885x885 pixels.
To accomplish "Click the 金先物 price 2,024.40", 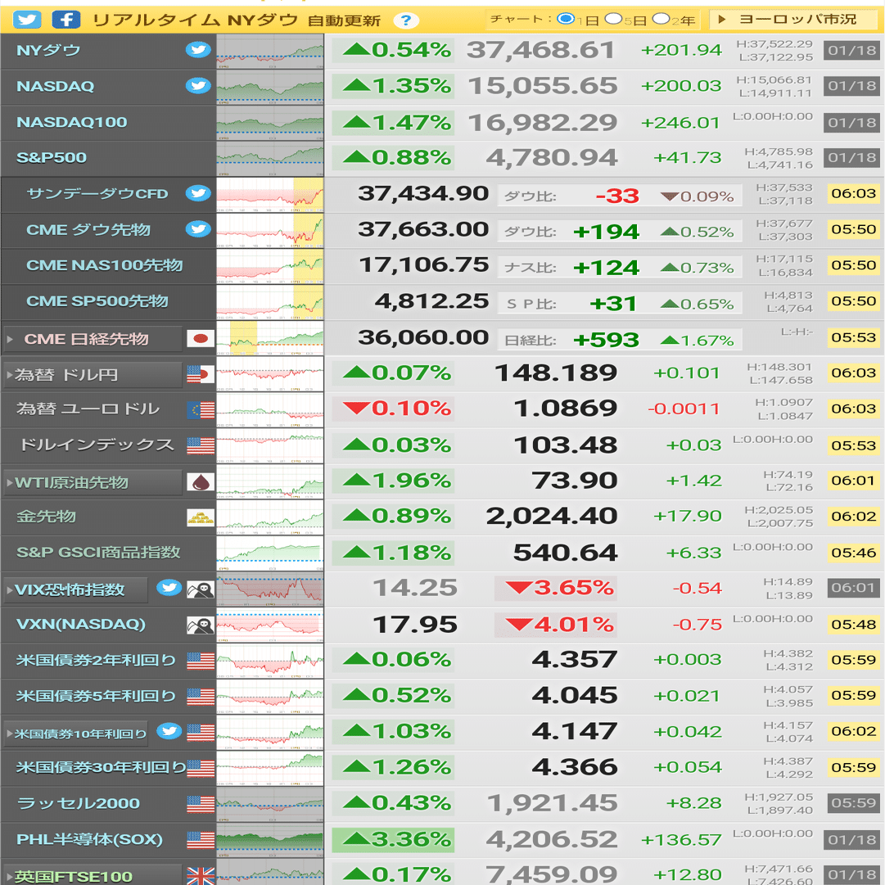I will click(x=552, y=516).
